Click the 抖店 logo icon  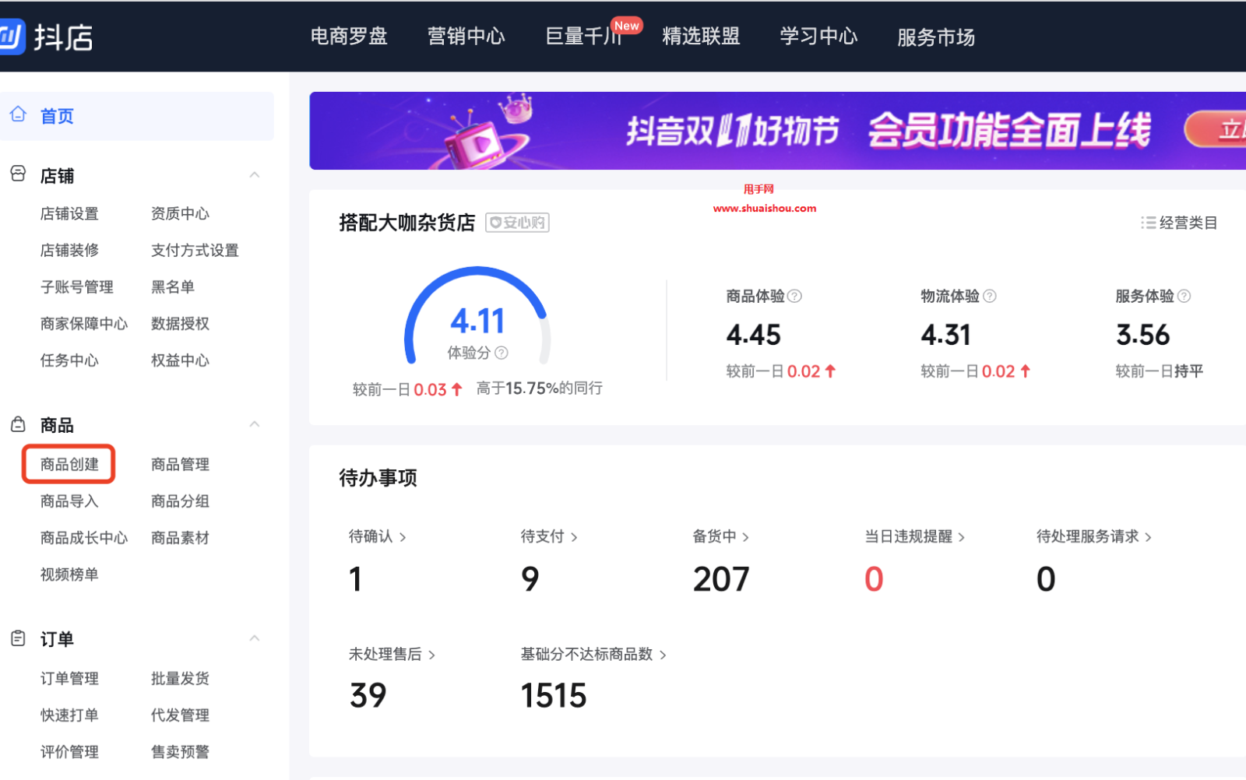click(12, 37)
